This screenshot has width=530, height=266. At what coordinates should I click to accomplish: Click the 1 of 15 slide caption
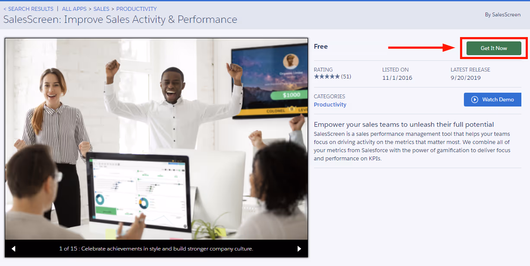[156, 248]
